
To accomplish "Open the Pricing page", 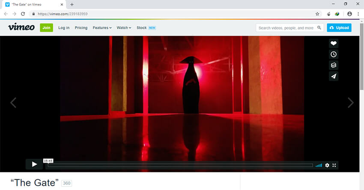I will tap(81, 28).
